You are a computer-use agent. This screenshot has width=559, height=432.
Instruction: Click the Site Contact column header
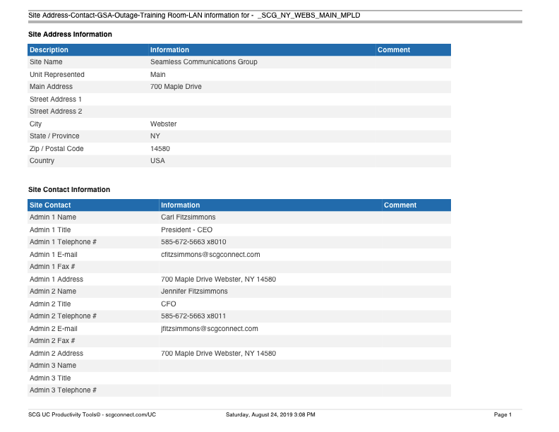[50, 205]
